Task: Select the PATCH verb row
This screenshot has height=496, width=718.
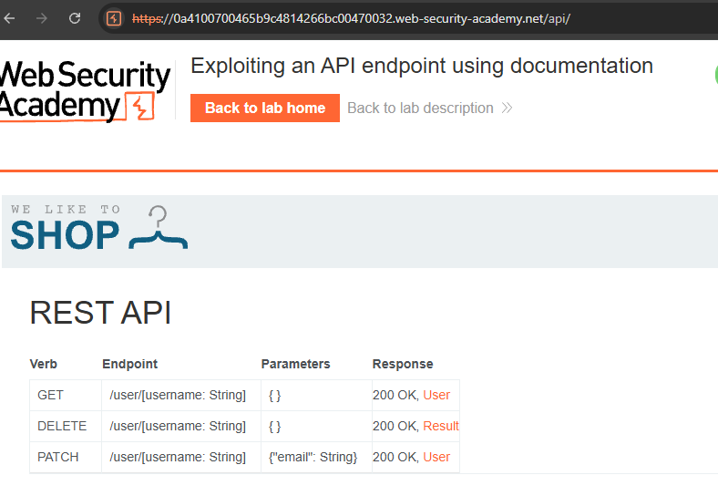Action: coord(244,457)
